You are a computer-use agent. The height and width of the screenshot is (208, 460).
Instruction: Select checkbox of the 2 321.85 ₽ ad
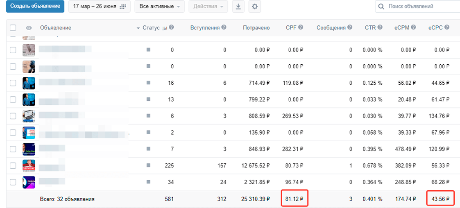[x=13, y=182]
